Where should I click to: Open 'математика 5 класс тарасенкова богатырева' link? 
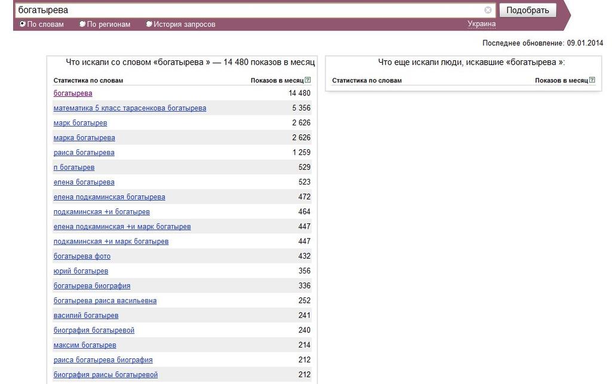click(x=130, y=108)
